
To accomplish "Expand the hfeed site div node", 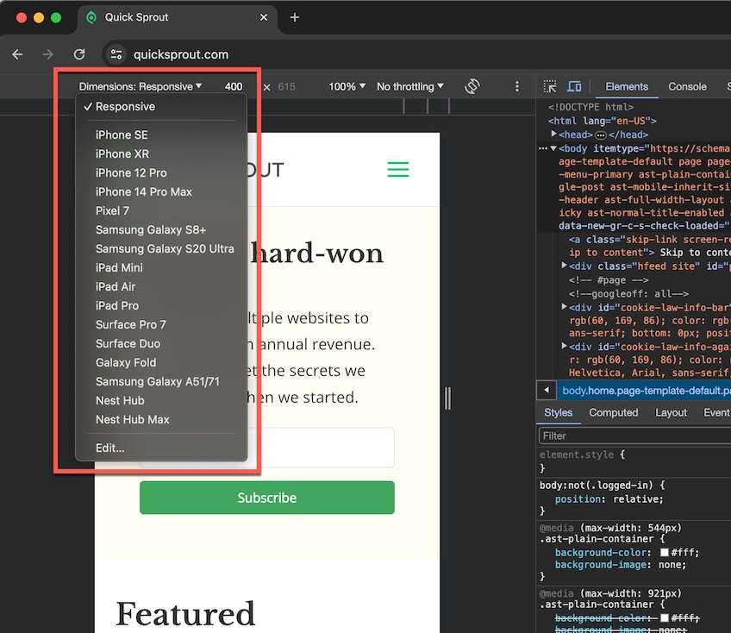I will click(564, 266).
